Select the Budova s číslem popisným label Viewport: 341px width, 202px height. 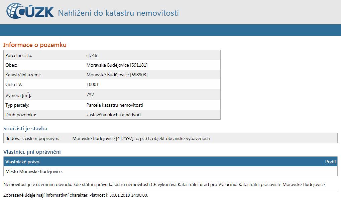pos(32,138)
